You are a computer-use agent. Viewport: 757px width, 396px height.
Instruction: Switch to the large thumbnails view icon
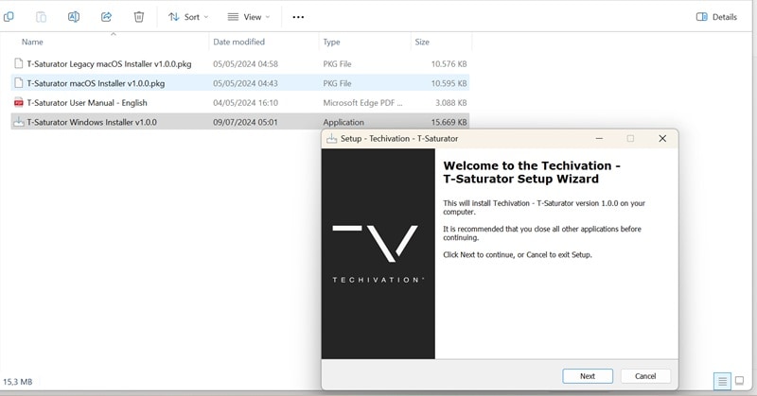739,381
